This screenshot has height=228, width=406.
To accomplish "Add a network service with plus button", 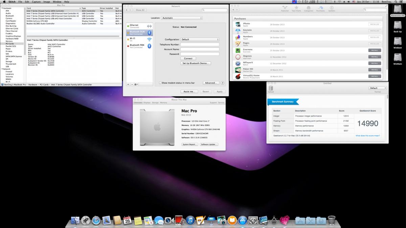I will click(x=128, y=84).
